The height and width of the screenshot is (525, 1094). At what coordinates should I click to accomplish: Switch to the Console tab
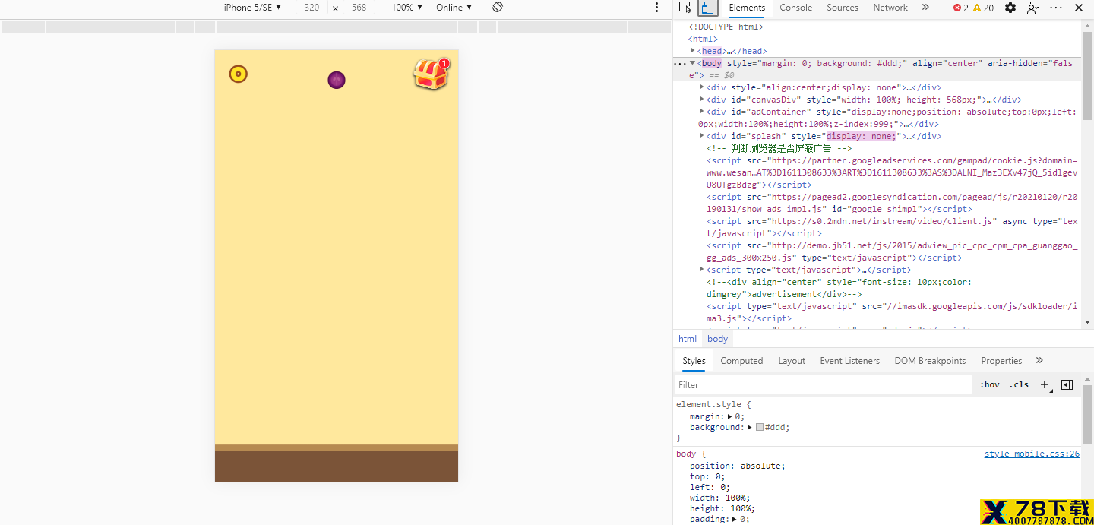pos(795,8)
